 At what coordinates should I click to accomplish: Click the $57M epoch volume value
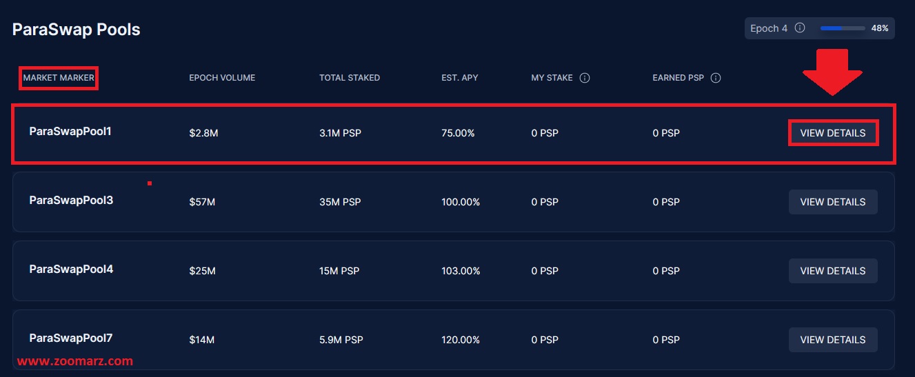click(202, 202)
